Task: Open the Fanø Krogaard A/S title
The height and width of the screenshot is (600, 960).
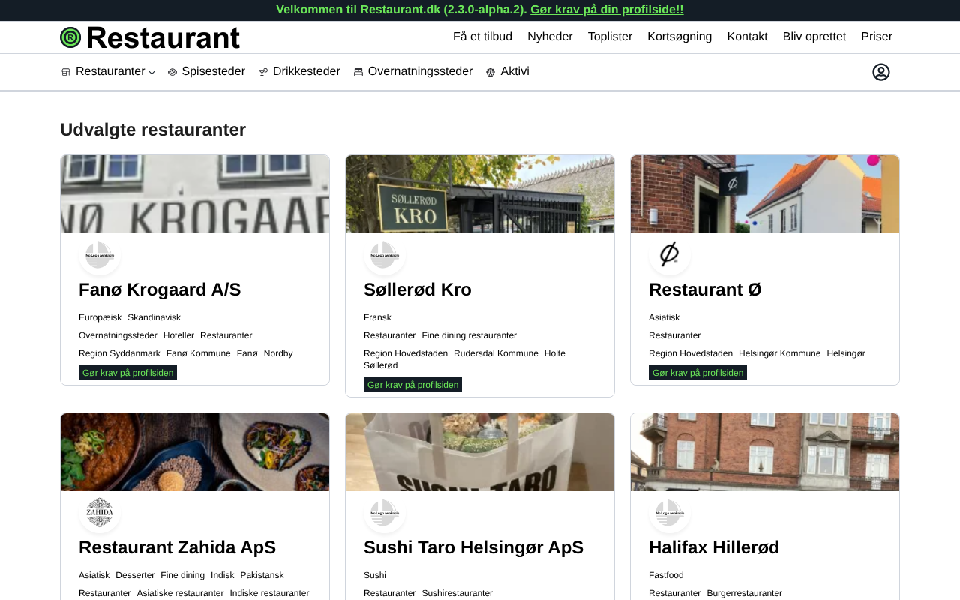Action: pyautogui.click(x=160, y=289)
